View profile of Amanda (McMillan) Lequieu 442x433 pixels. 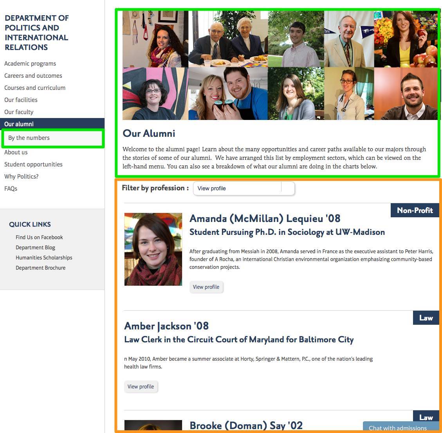coord(206,287)
